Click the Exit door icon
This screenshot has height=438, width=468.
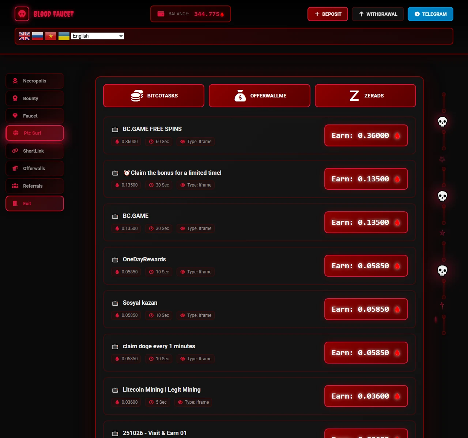pyautogui.click(x=15, y=203)
